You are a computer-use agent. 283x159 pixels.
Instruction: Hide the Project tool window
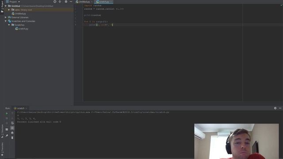[x=71, y=2]
